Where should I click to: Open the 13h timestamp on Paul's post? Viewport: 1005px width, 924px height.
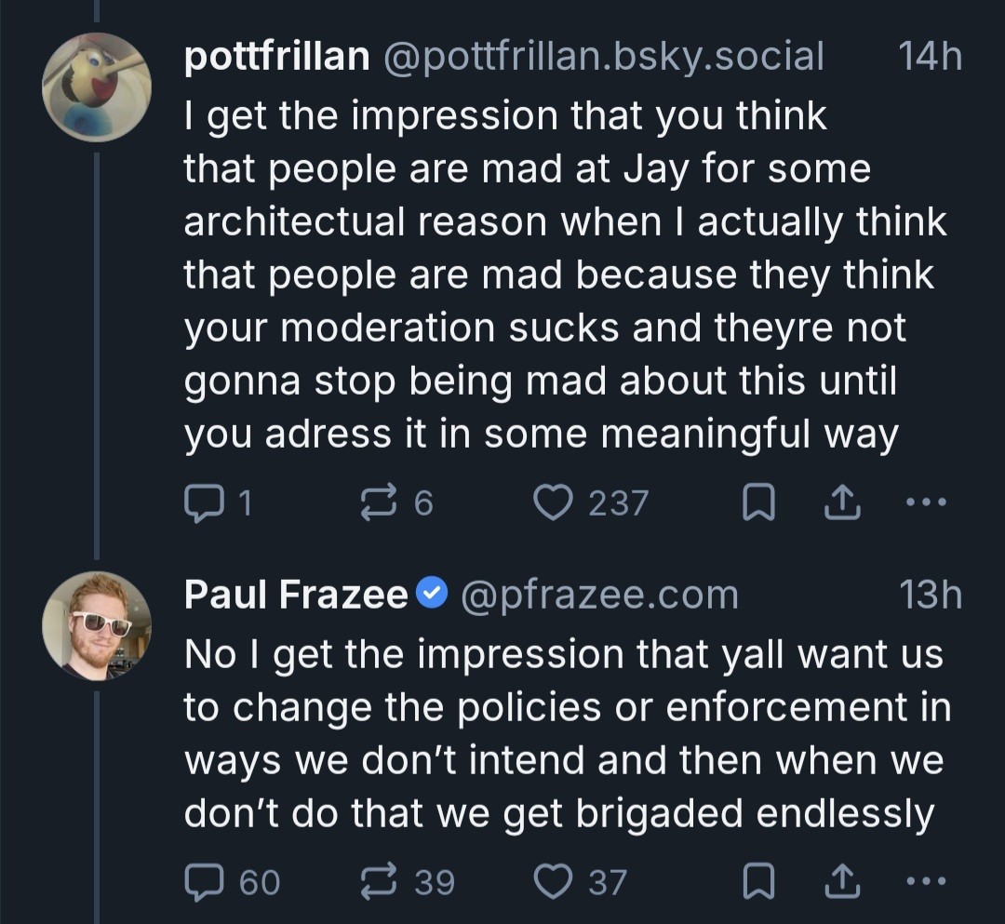click(931, 595)
